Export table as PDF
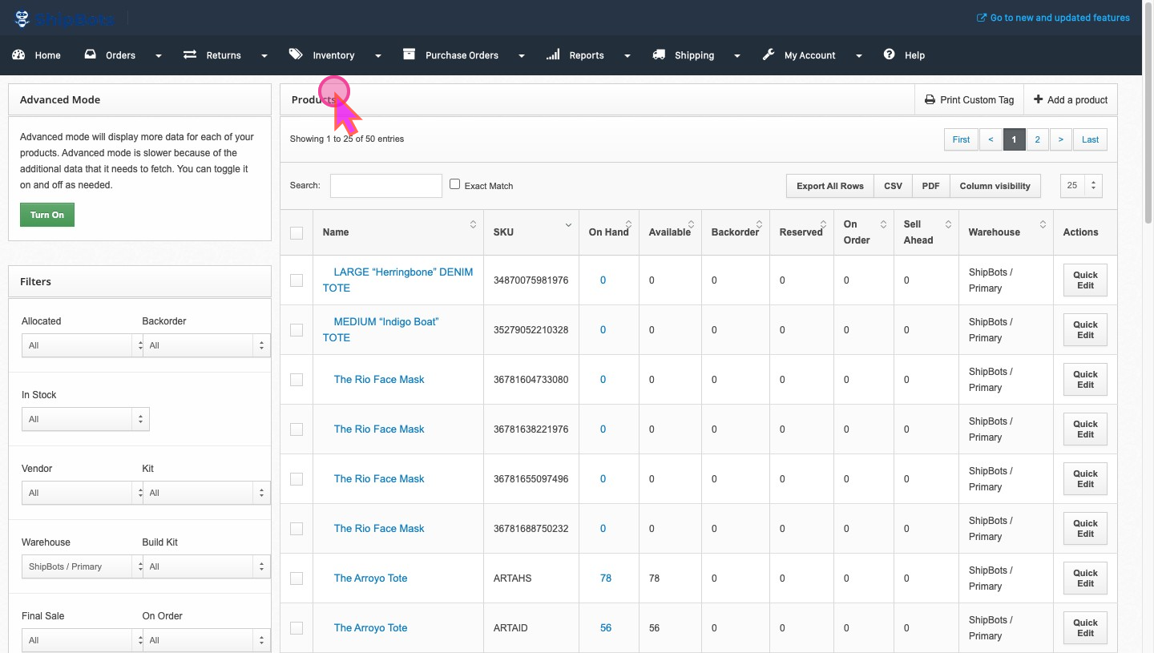The height and width of the screenshot is (653, 1154). [930, 186]
